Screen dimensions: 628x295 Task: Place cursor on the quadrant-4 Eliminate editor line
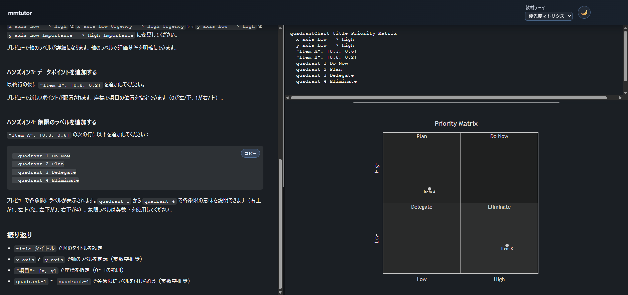point(326,81)
